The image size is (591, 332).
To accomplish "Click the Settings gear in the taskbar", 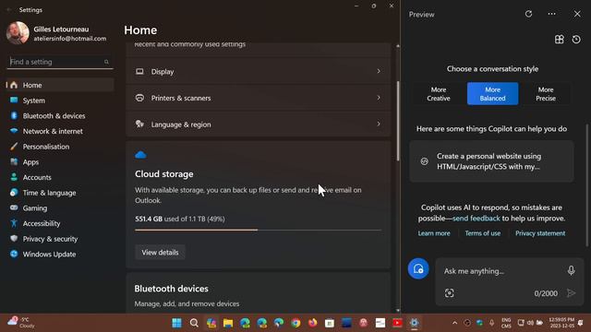I will [x=415, y=323].
